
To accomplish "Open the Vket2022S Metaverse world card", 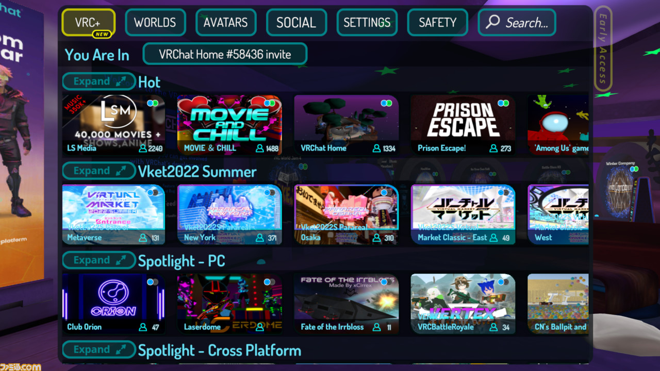I will 113,214.
